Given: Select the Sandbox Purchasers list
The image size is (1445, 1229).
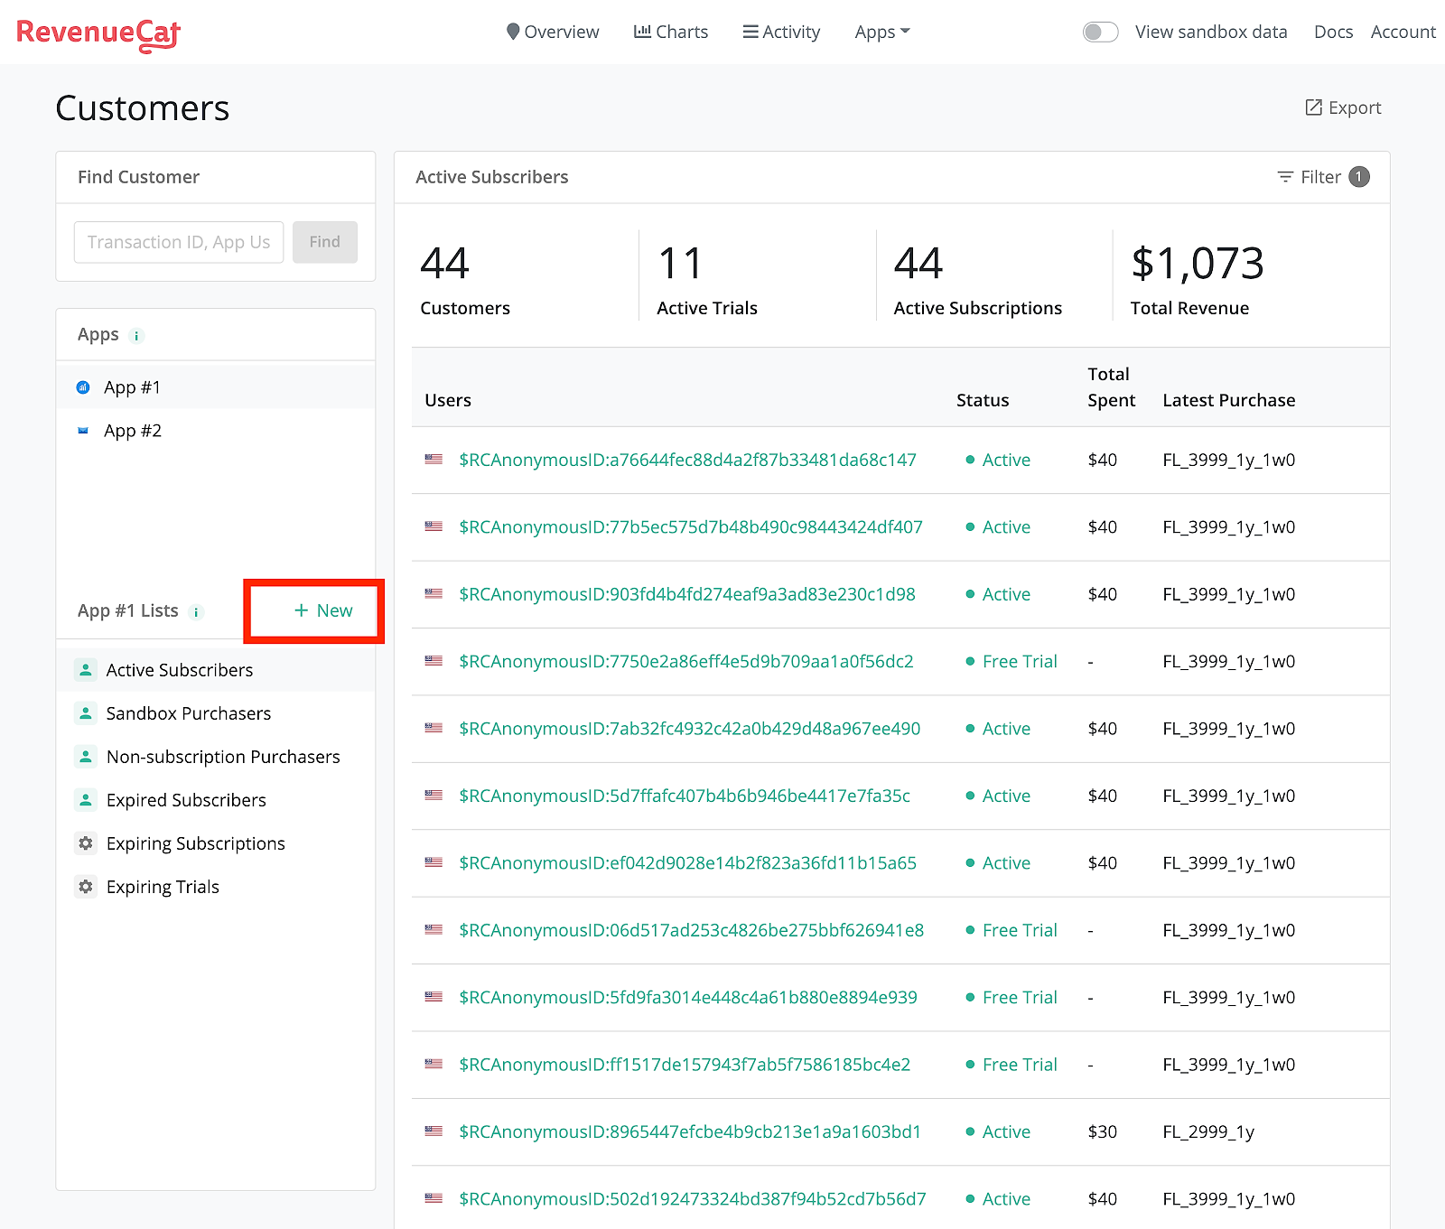Looking at the screenshot, I should [216, 713].
